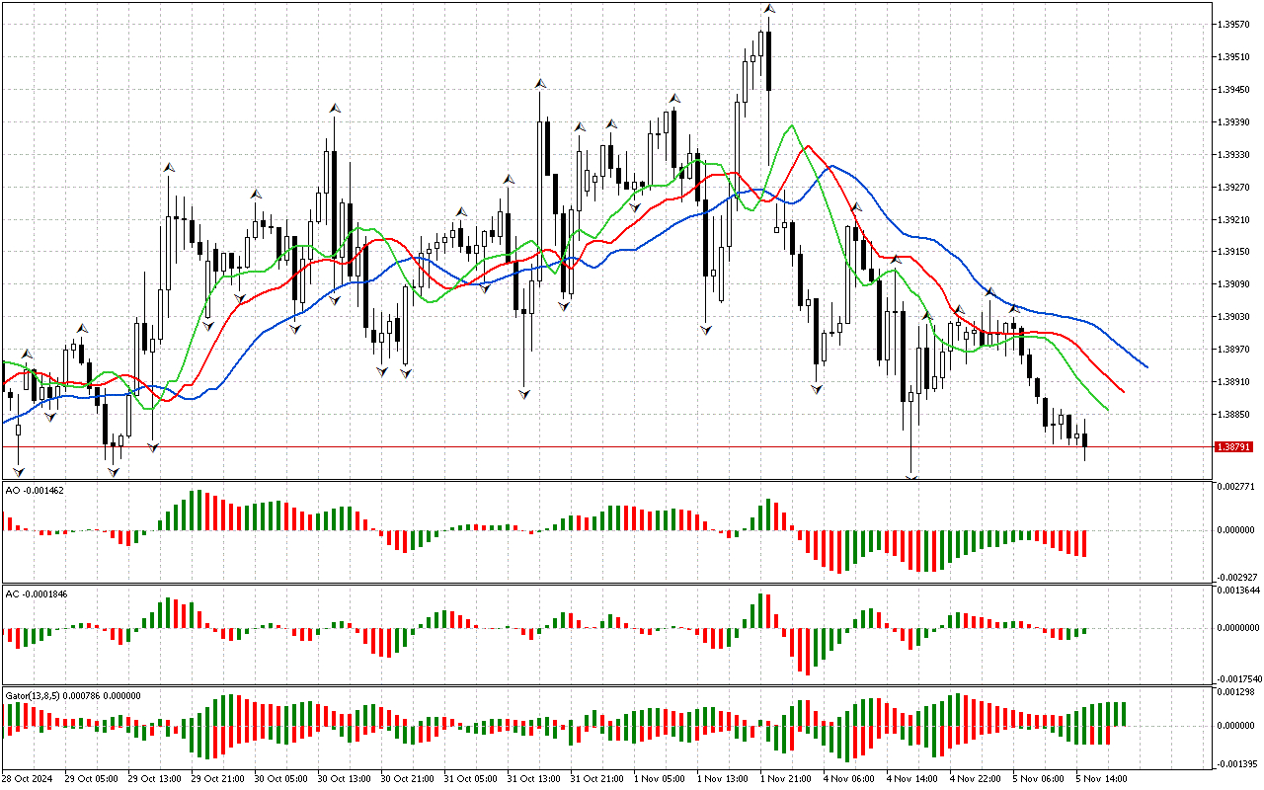The image size is (1264, 790).
Task: Click the first down fractal at far left
Action: 18,473
